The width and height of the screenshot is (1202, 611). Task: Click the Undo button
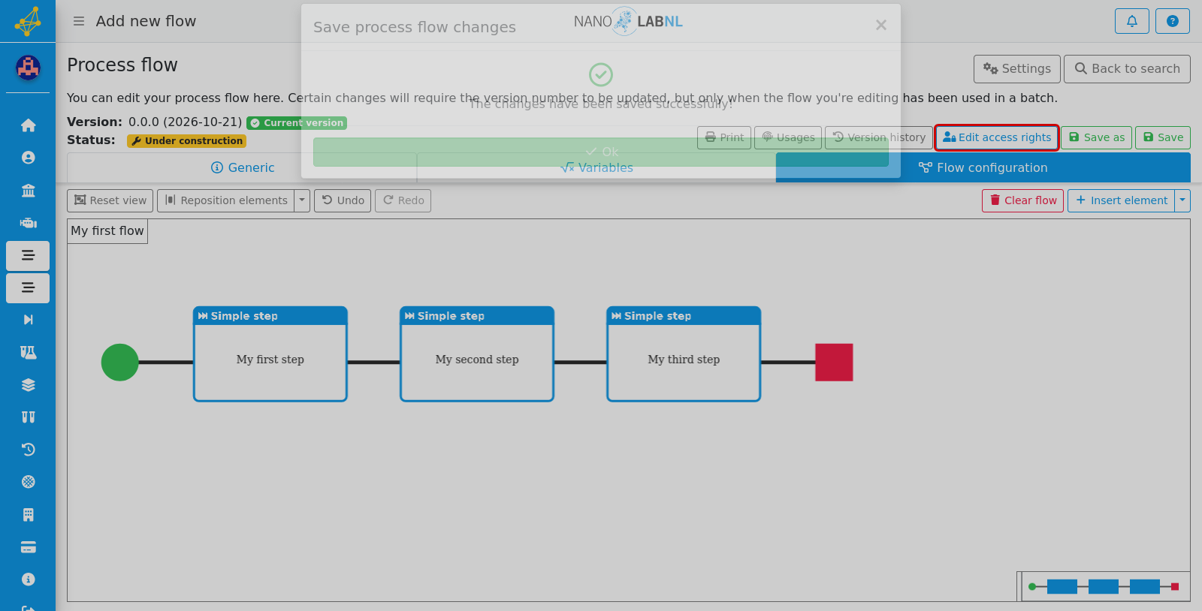click(x=343, y=200)
